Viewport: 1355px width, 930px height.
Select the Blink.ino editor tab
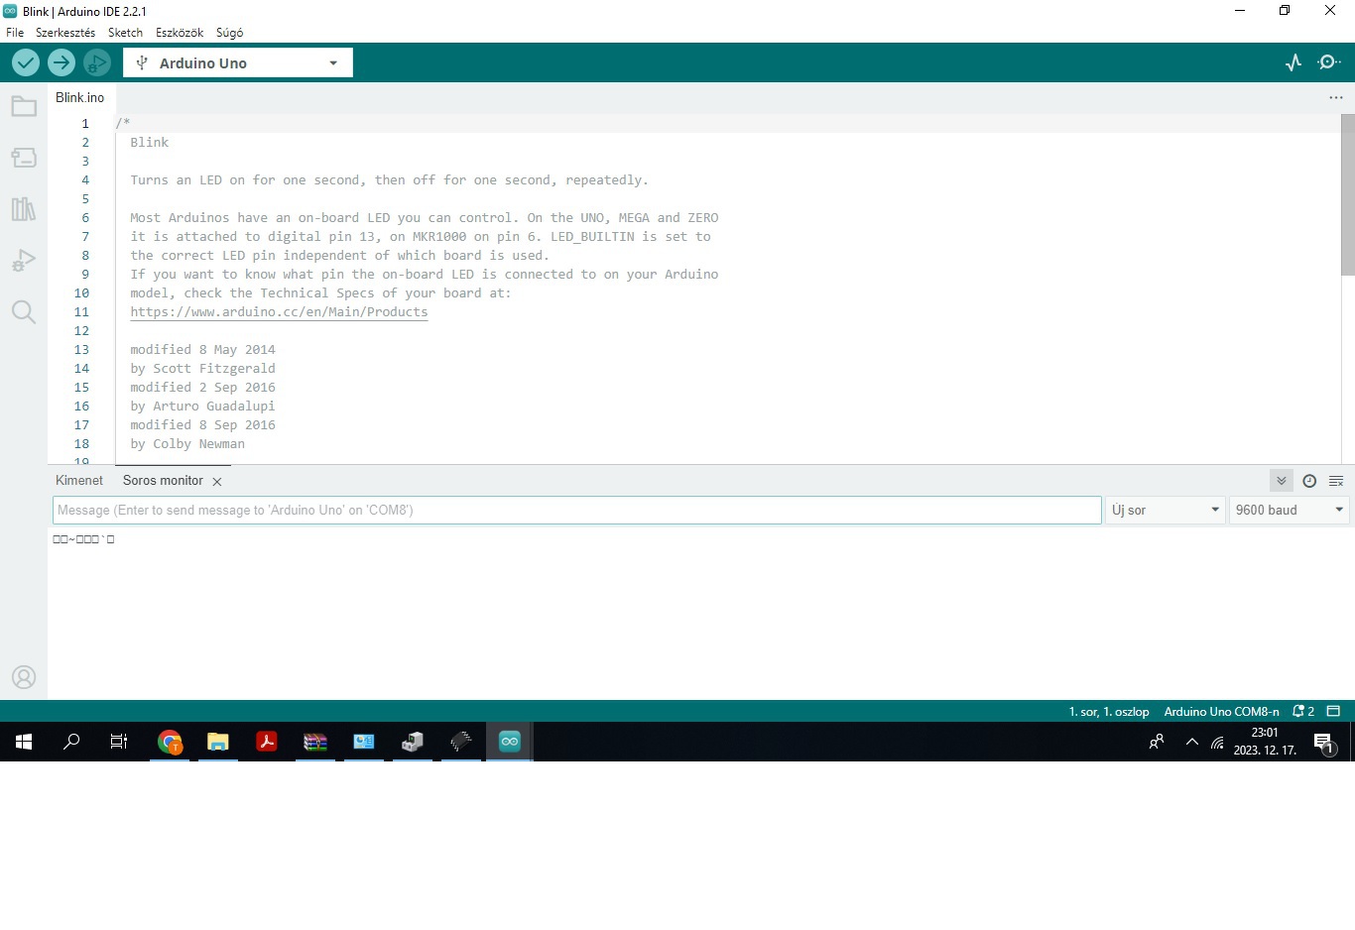coord(80,97)
